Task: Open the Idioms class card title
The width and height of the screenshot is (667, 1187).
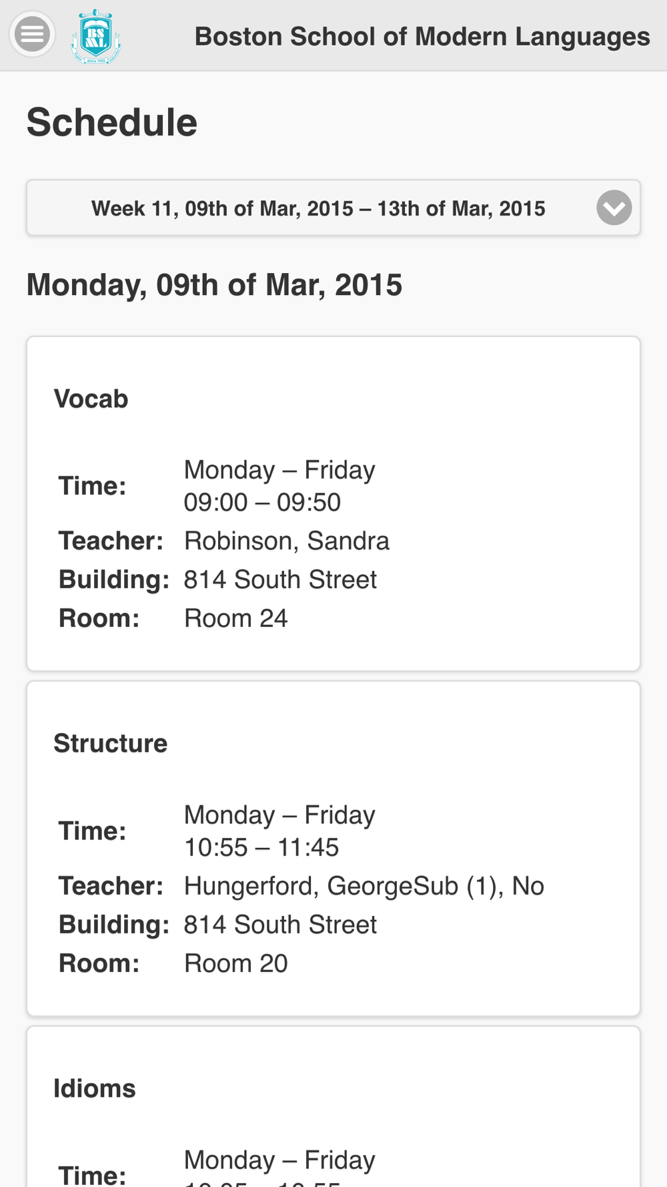Action: tap(94, 1089)
